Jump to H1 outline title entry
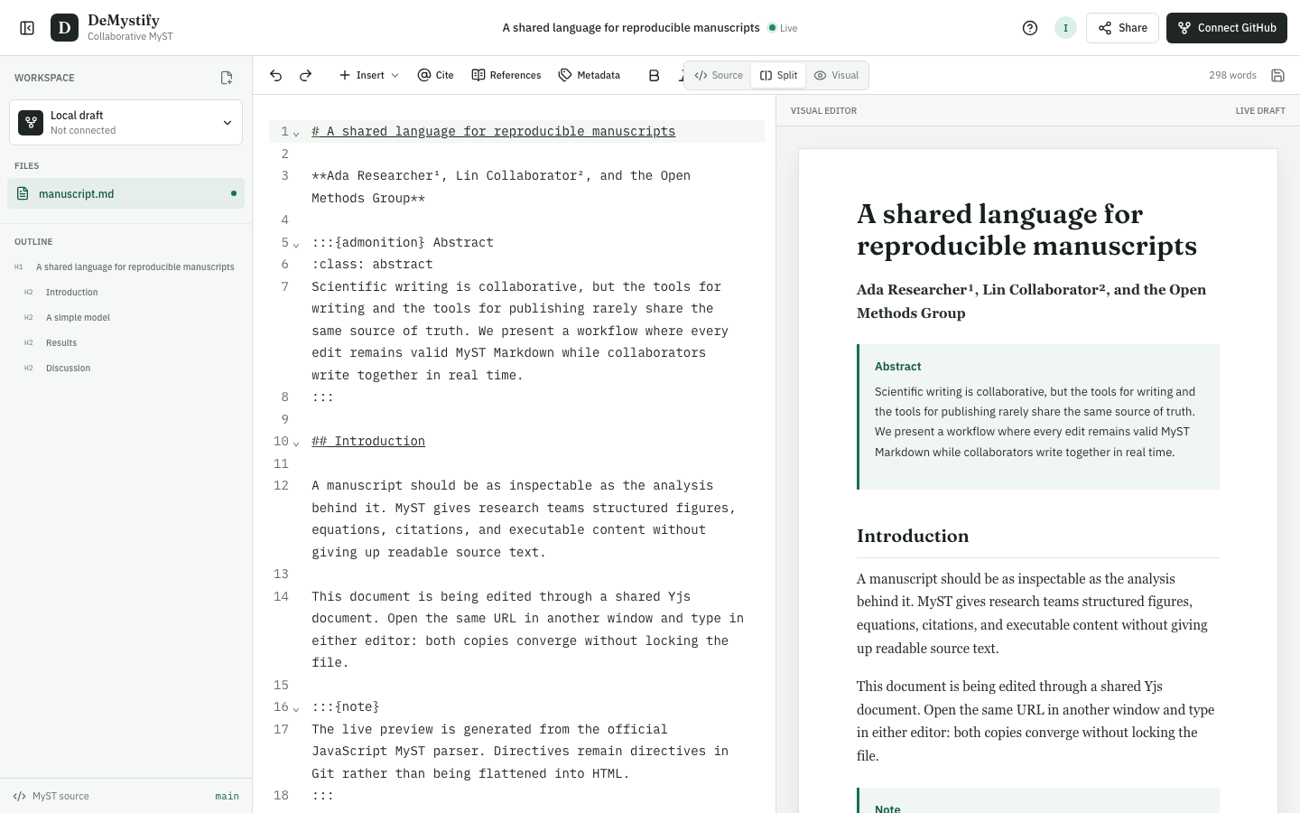This screenshot has width=1300, height=813. pyautogui.click(x=125, y=266)
